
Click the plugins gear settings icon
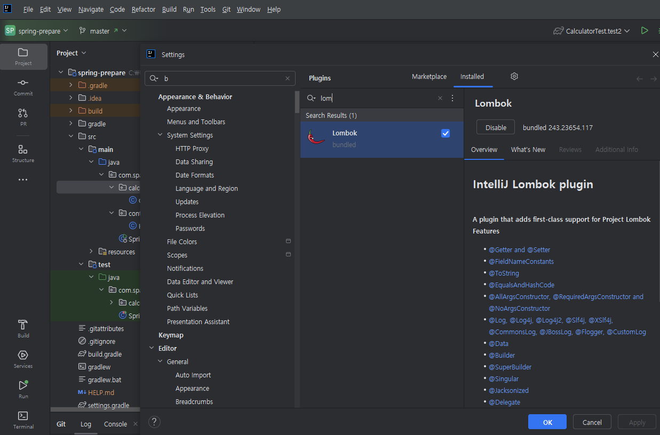(514, 76)
